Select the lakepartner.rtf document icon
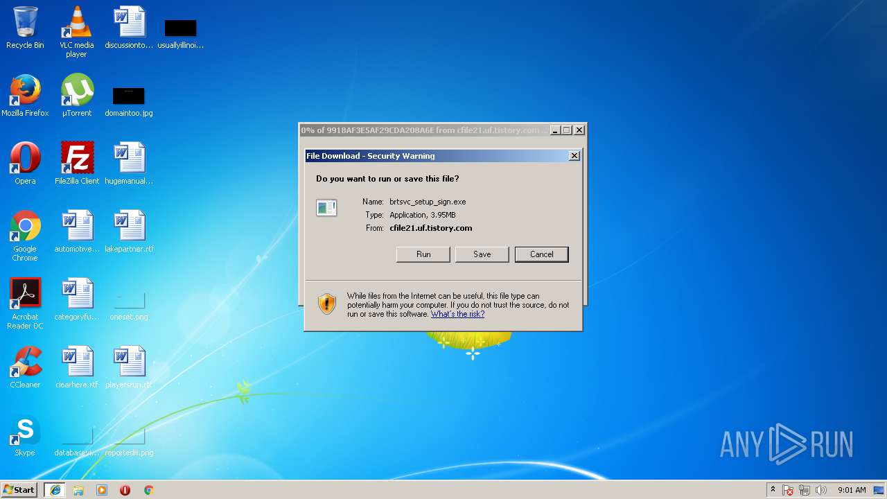Viewport: 887px width, 499px height. click(129, 231)
